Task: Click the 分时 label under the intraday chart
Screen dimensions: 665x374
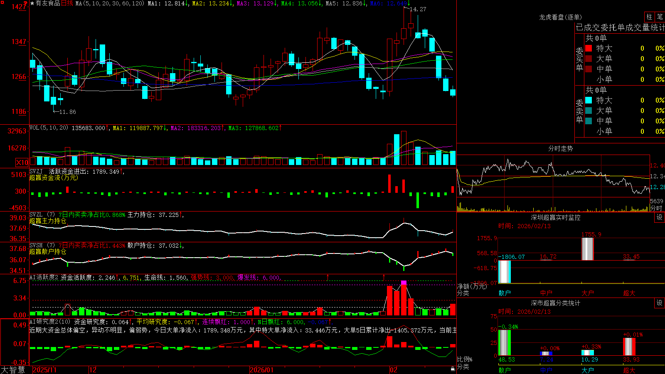Action: [656, 208]
